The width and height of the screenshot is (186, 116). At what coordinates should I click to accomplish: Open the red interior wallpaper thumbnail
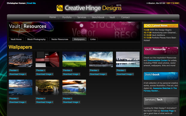click(47, 59)
